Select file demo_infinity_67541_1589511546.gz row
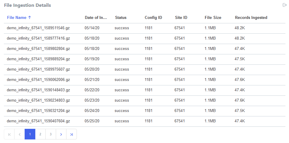The image size is (289, 143). pos(38,28)
